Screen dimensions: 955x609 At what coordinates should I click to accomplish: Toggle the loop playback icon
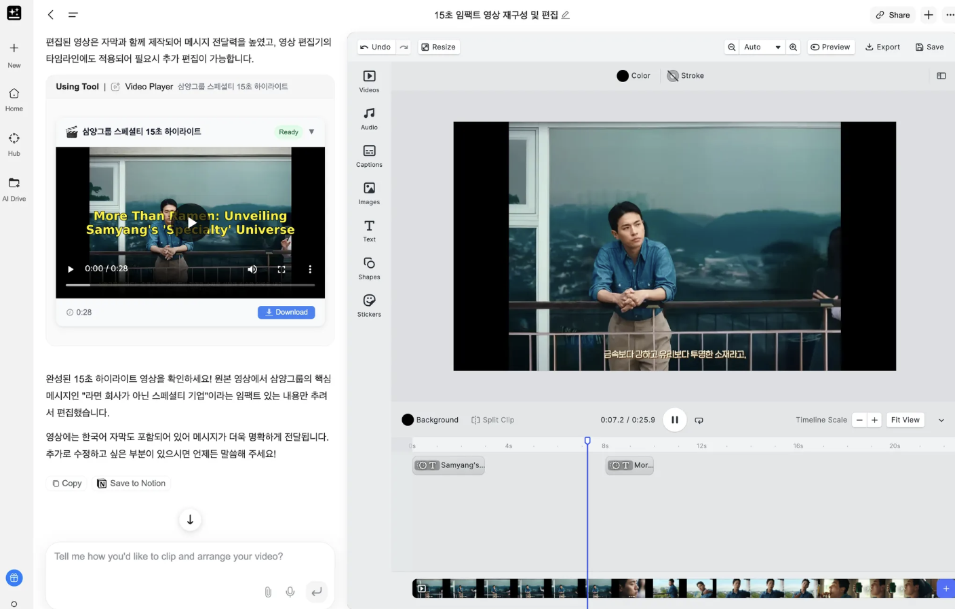699,420
